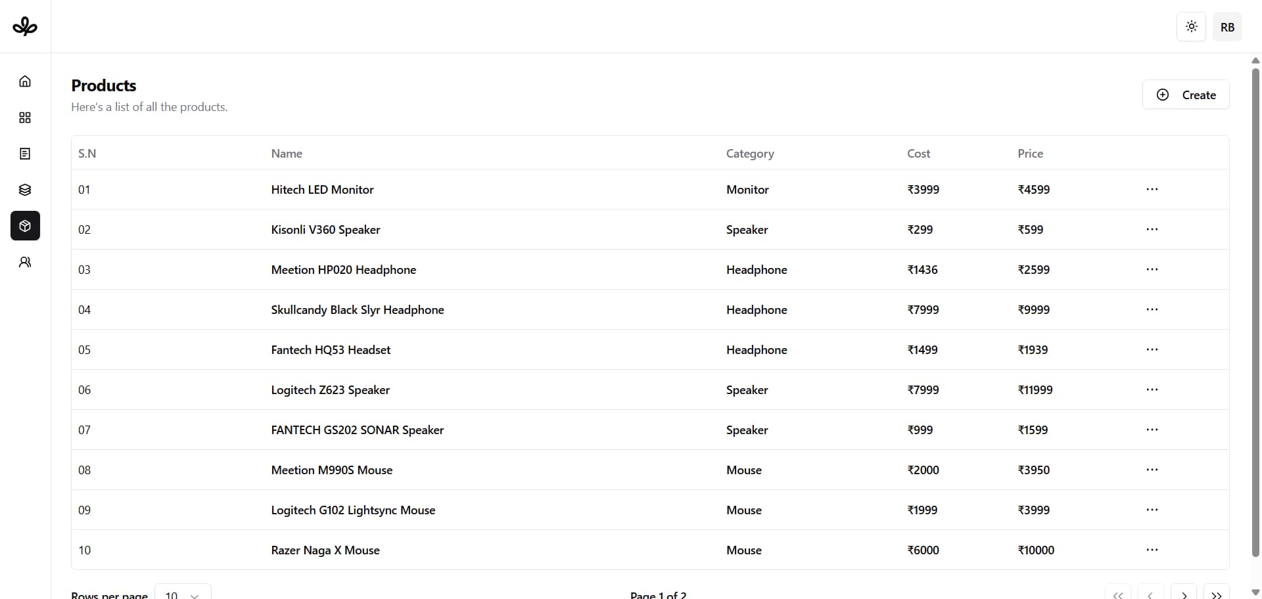Toggle the light/dark theme sun icon
This screenshot has height=599, width=1262.
click(x=1191, y=27)
